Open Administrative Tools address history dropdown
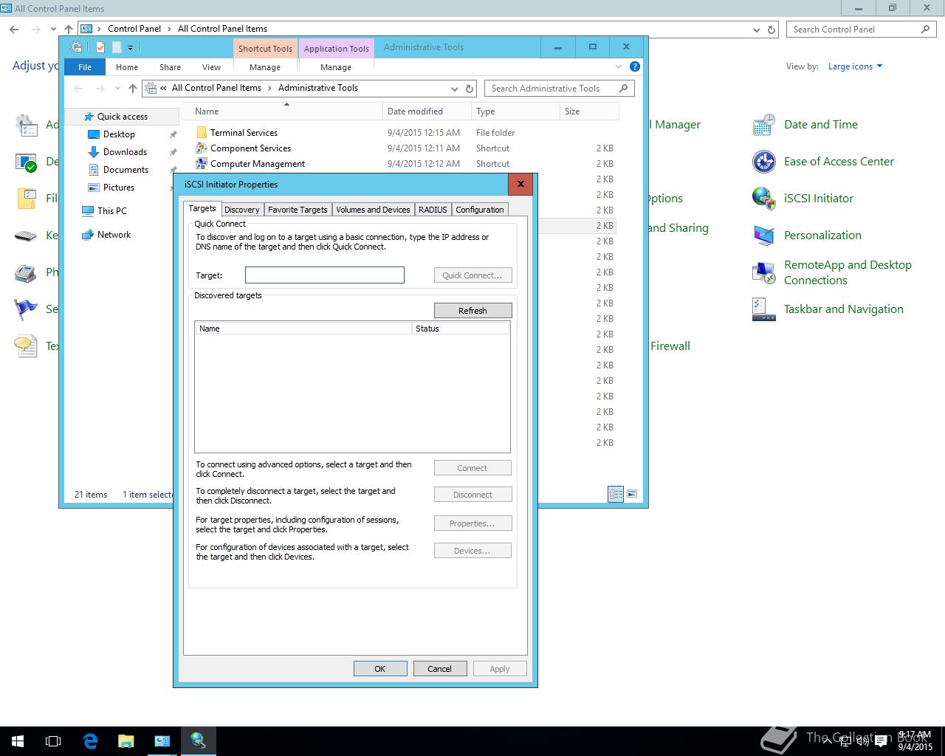The width and height of the screenshot is (945, 756). pos(454,89)
